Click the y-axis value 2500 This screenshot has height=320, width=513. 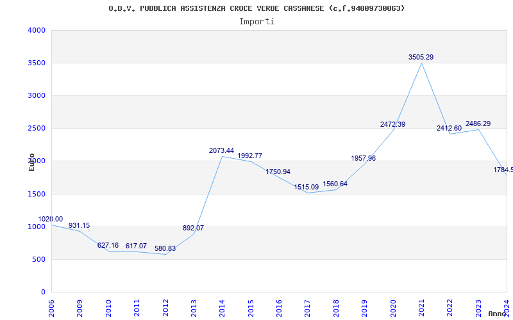tap(37, 129)
